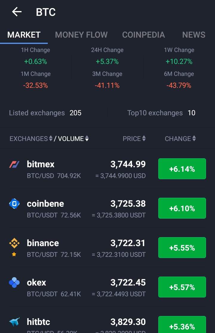Tap the back arrow icon

tap(17, 12)
